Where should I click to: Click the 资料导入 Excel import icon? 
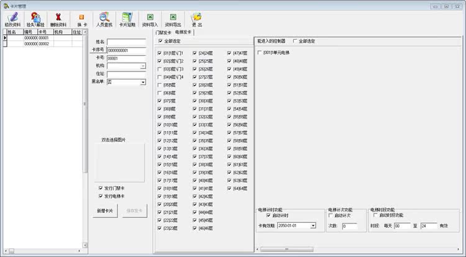point(150,20)
